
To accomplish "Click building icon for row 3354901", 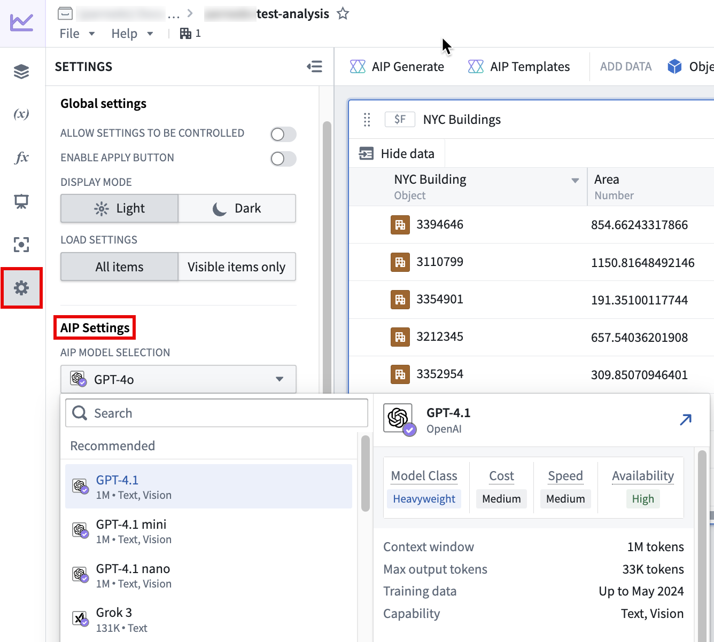I will pyautogui.click(x=400, y=300).
